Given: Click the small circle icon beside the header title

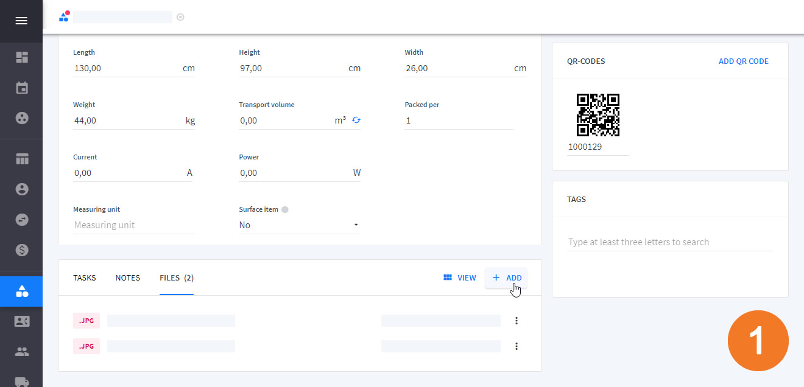Looking at the screenshot, I should pos(180,17).
